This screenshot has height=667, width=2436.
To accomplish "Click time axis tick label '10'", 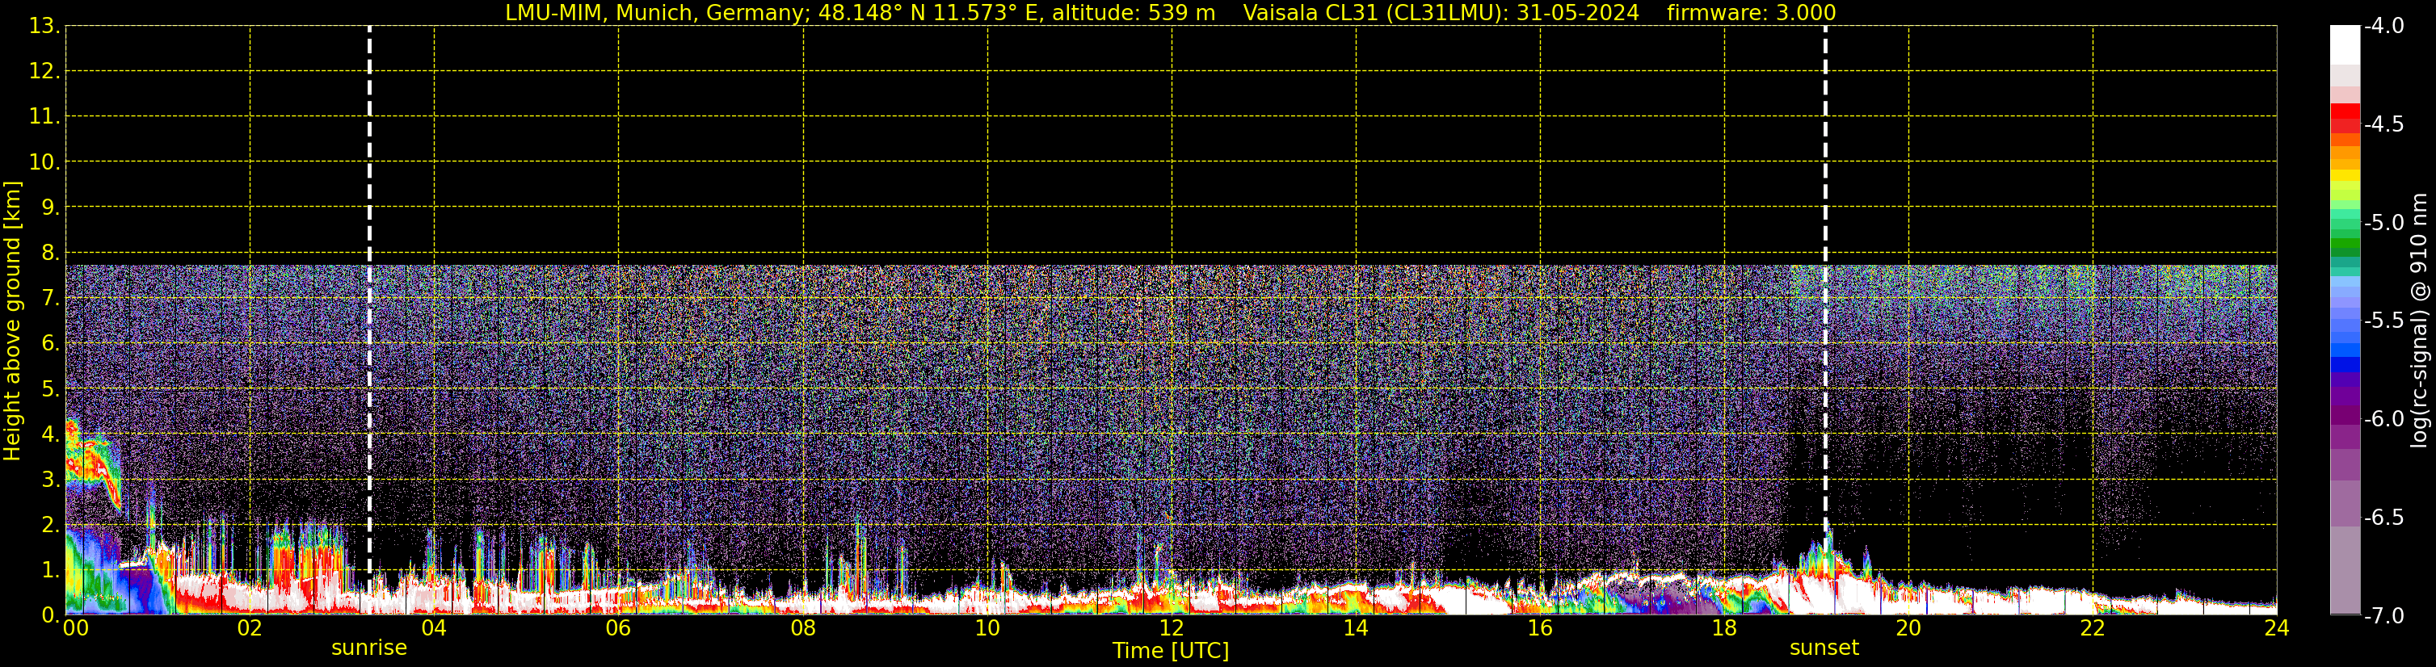I will [x=987, y=628].
